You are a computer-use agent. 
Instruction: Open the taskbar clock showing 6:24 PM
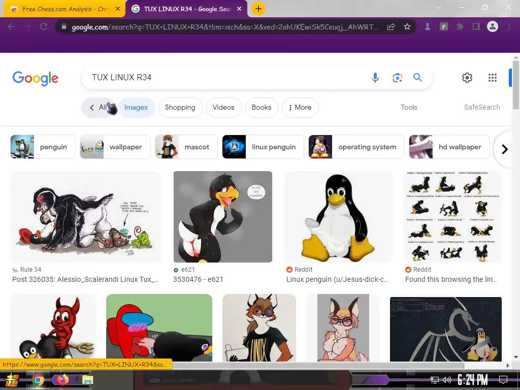(472, 380)
